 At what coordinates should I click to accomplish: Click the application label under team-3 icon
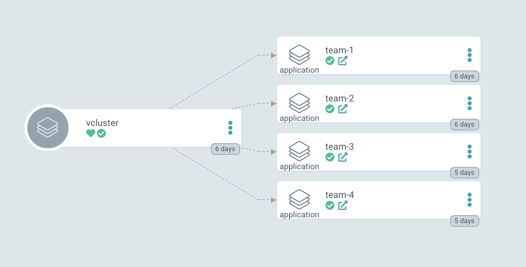[x=299, y=167]
